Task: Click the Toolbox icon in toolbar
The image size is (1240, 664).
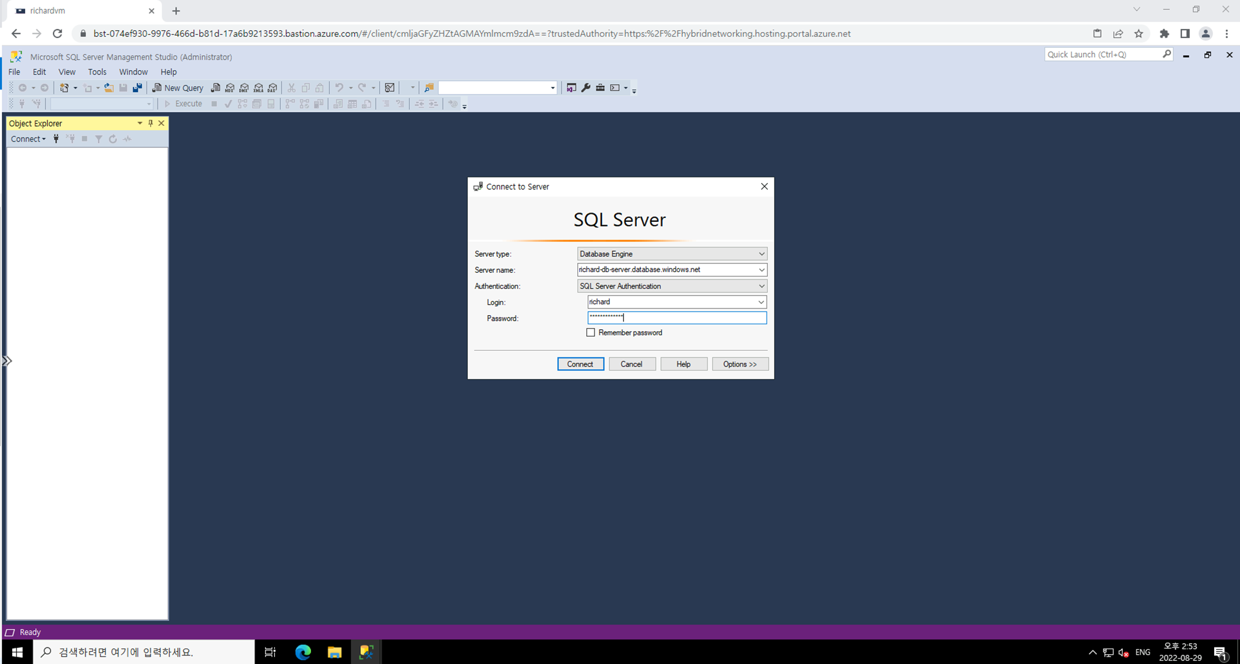Action: (600, 88)
